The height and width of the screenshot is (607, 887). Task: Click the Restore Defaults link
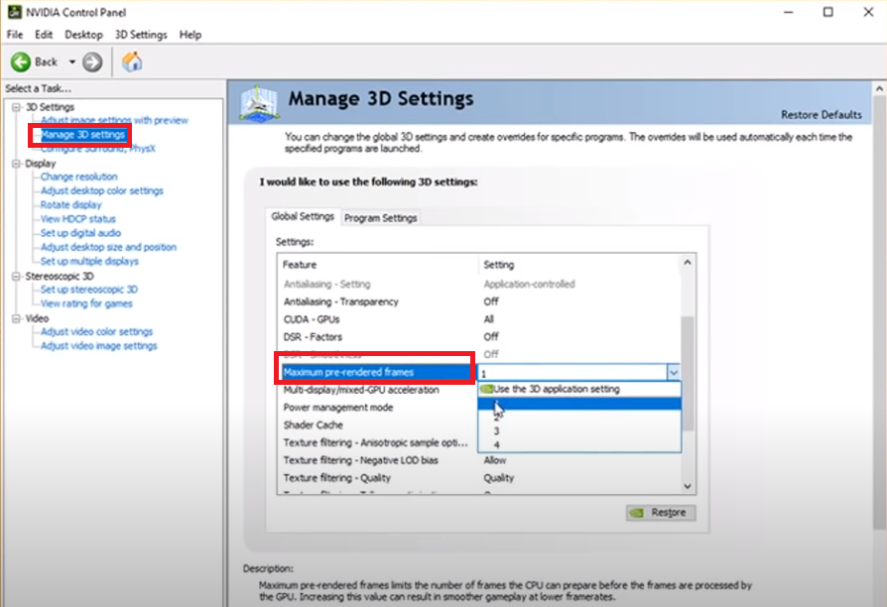coord(822,115)
